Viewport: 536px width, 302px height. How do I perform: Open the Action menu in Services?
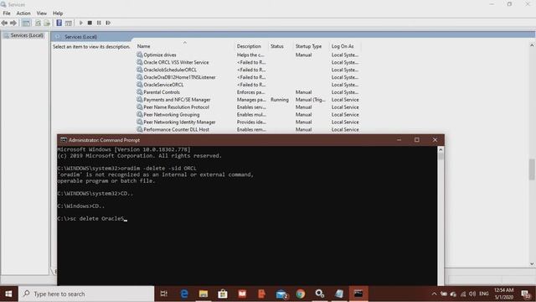pos(23,13)
